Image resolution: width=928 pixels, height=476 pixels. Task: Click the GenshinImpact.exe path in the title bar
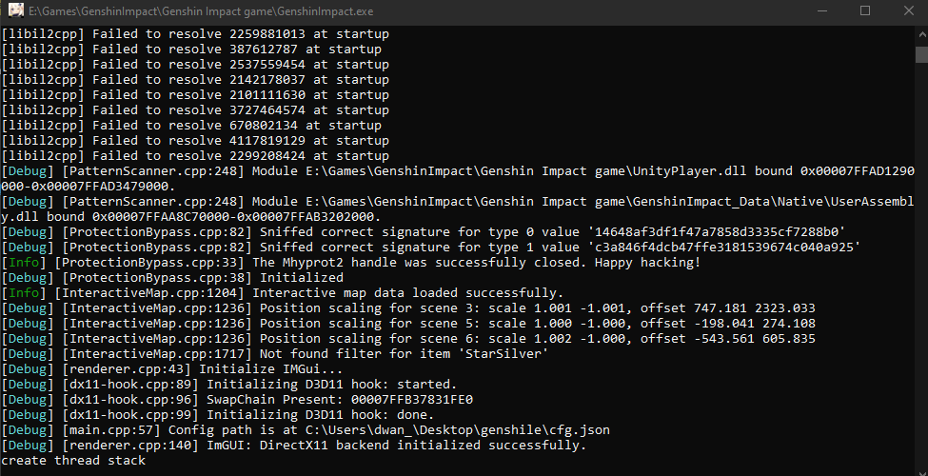[x=201, y=11]
